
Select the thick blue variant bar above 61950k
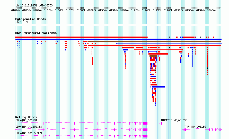(x=158, y=87)
